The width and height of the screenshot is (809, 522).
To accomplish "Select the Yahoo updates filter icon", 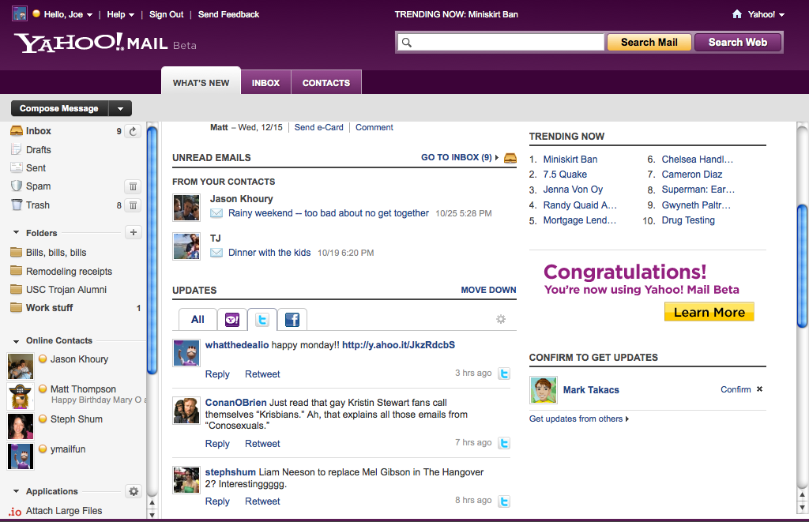I will 232,320.
